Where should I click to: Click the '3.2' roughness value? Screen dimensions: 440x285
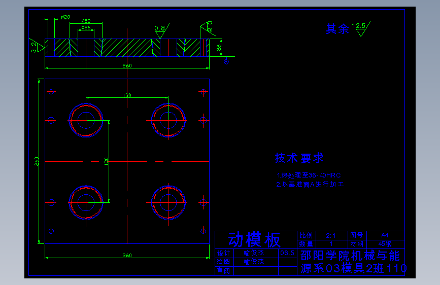coord(34,47)
